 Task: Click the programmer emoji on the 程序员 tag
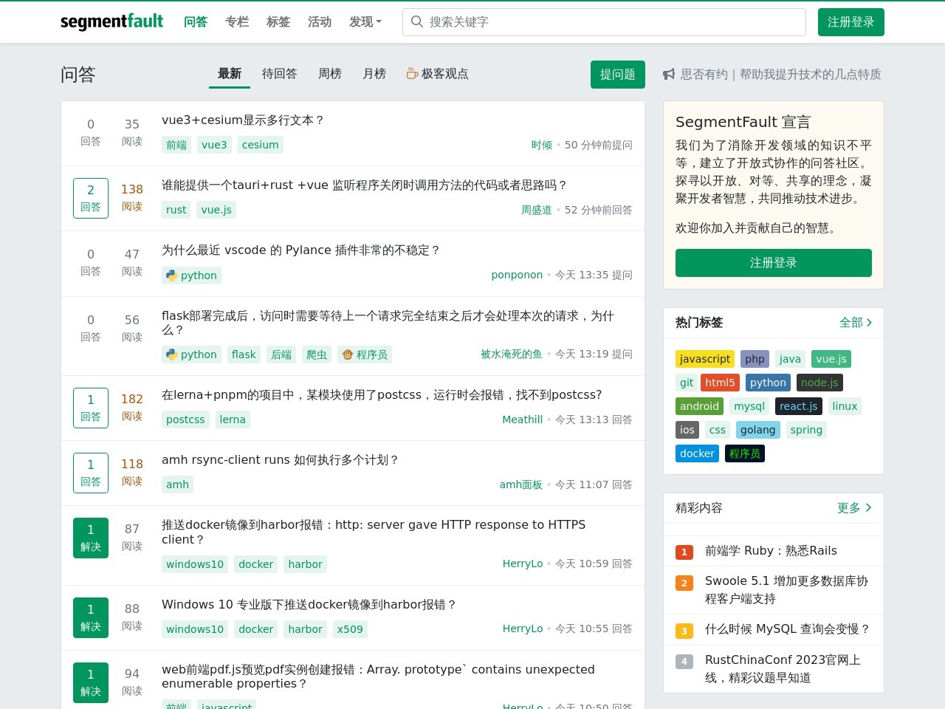pos(347,354)
